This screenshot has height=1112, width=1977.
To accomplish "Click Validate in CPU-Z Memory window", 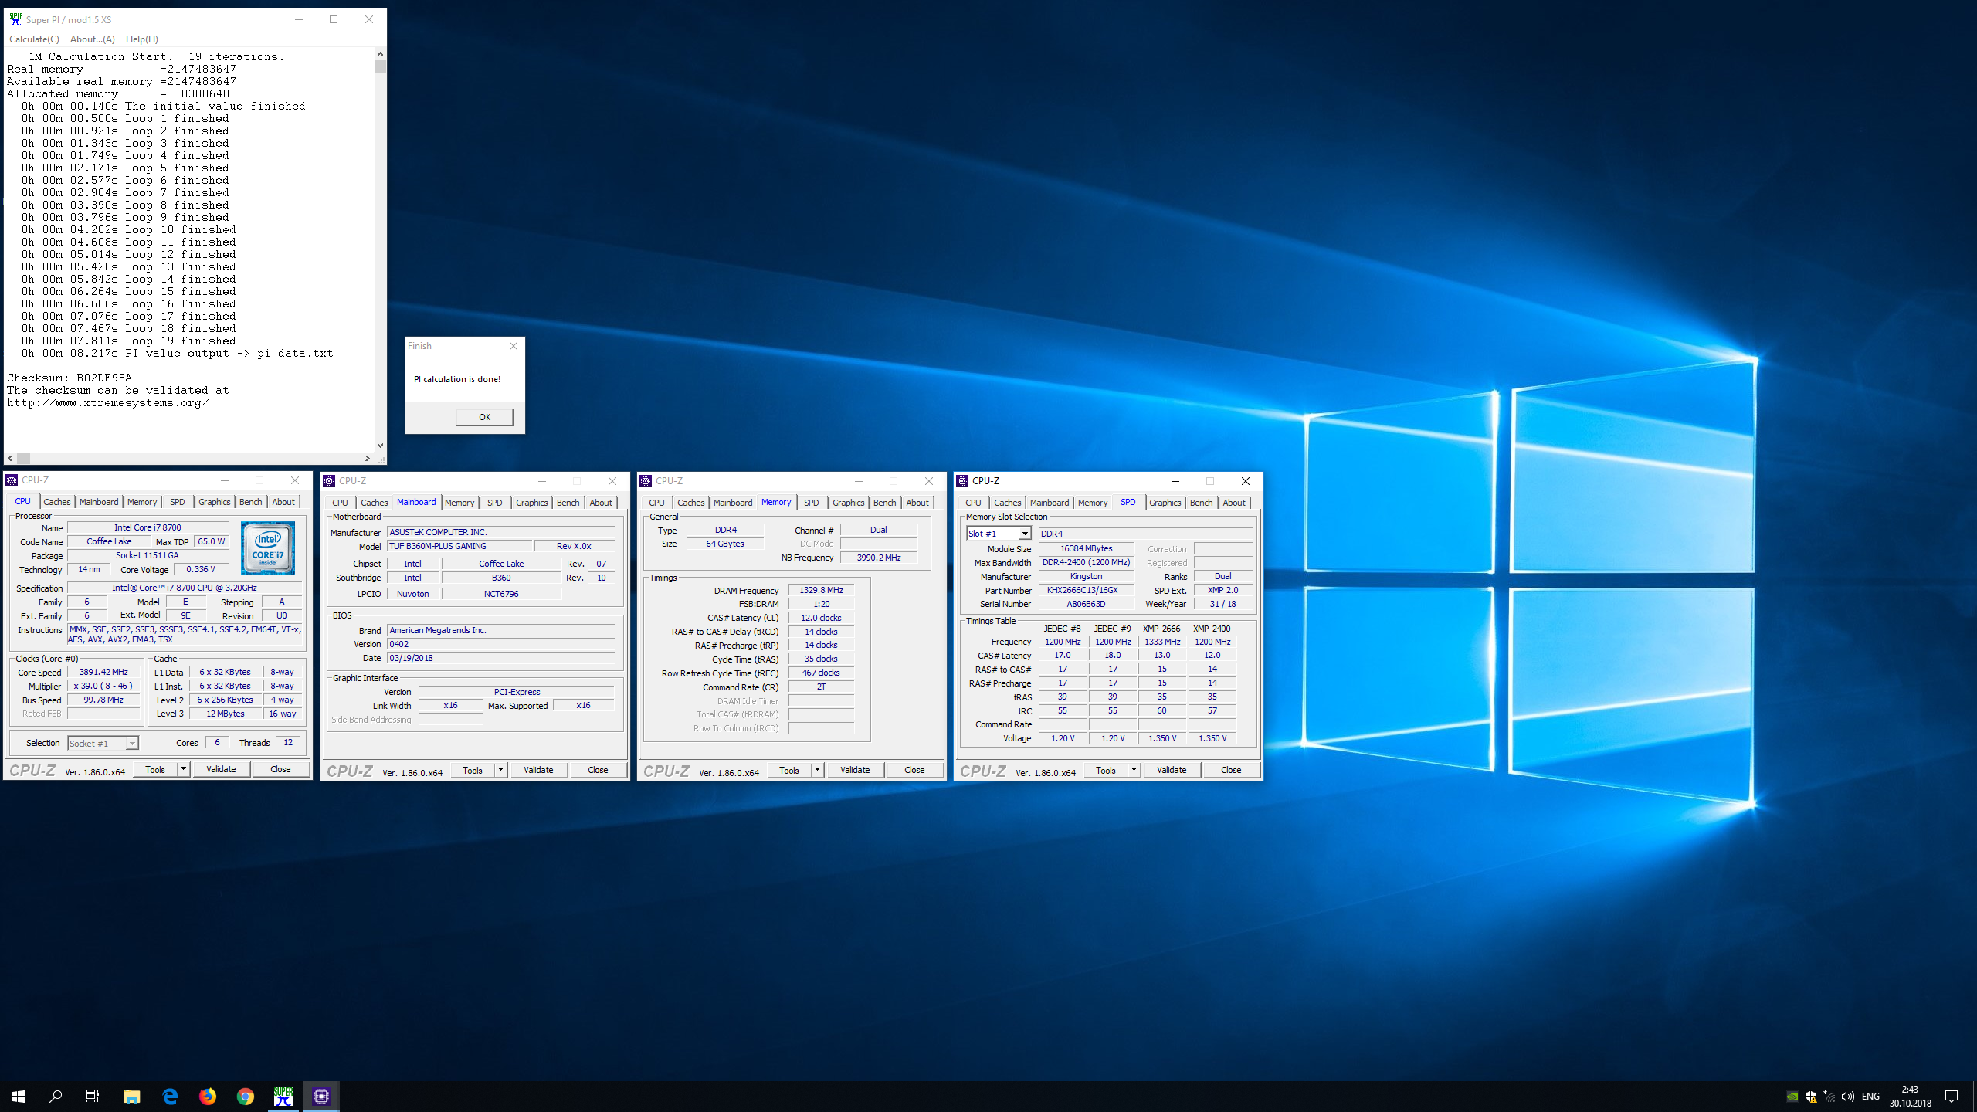I will (x=855, y=770).
